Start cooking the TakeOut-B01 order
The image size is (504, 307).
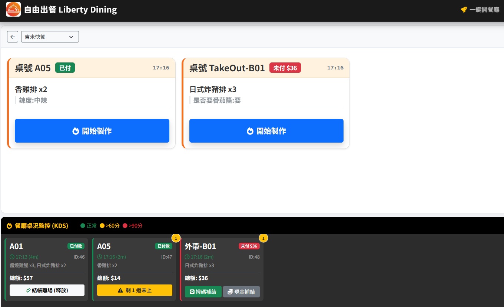(266, 131)
